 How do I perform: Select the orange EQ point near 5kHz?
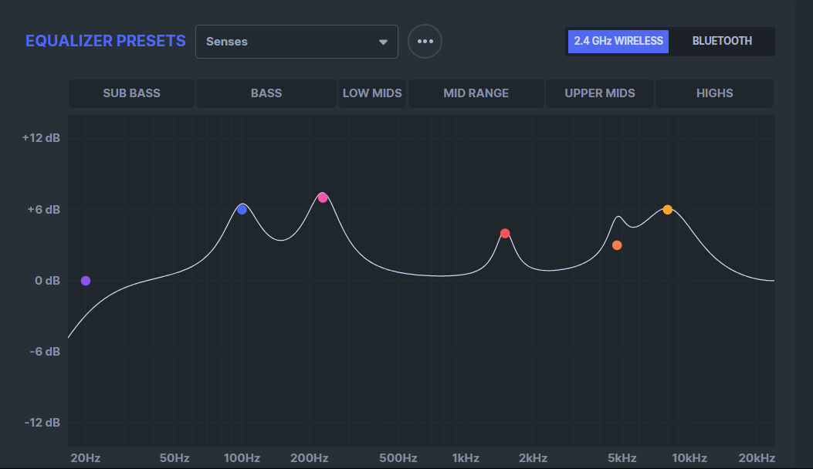617,245
